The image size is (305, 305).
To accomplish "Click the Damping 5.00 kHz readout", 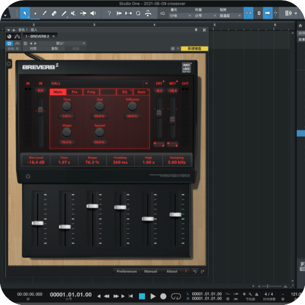I will point(177,160).
